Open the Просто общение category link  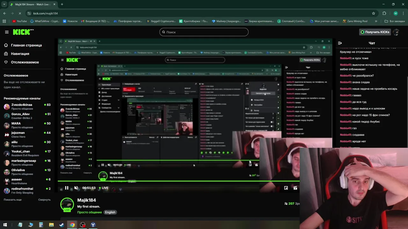[89, 212]
